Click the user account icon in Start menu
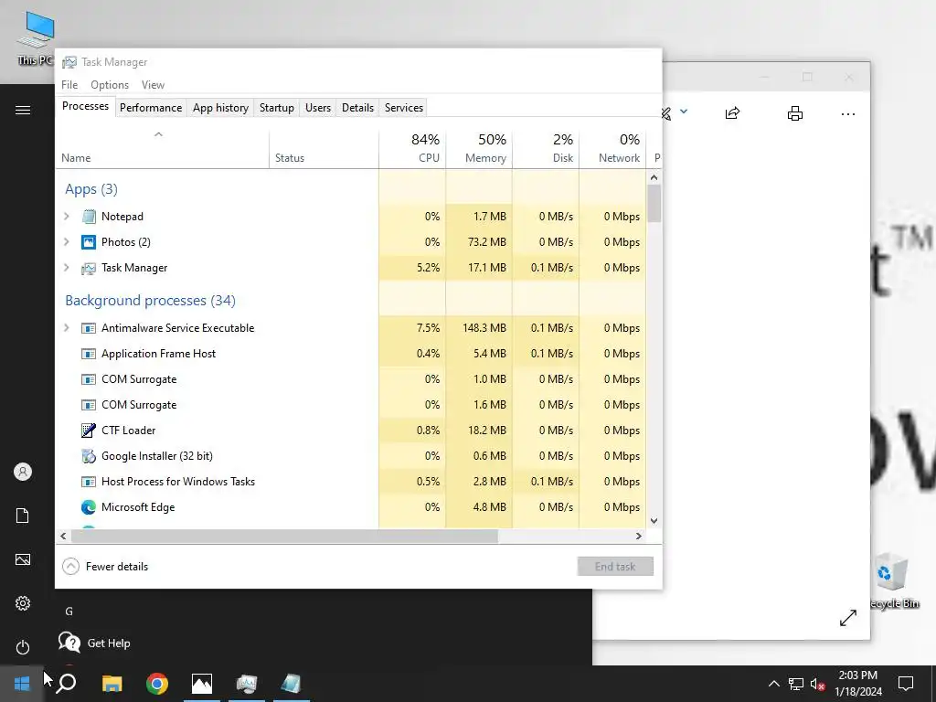The width and height of the screenshot is (936, 702). pyautogui.click(x=23, y=472)
